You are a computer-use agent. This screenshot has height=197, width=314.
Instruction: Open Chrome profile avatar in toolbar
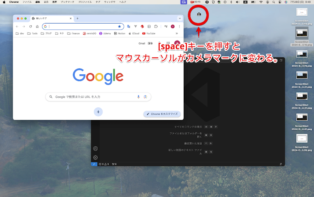pos(173,26)
